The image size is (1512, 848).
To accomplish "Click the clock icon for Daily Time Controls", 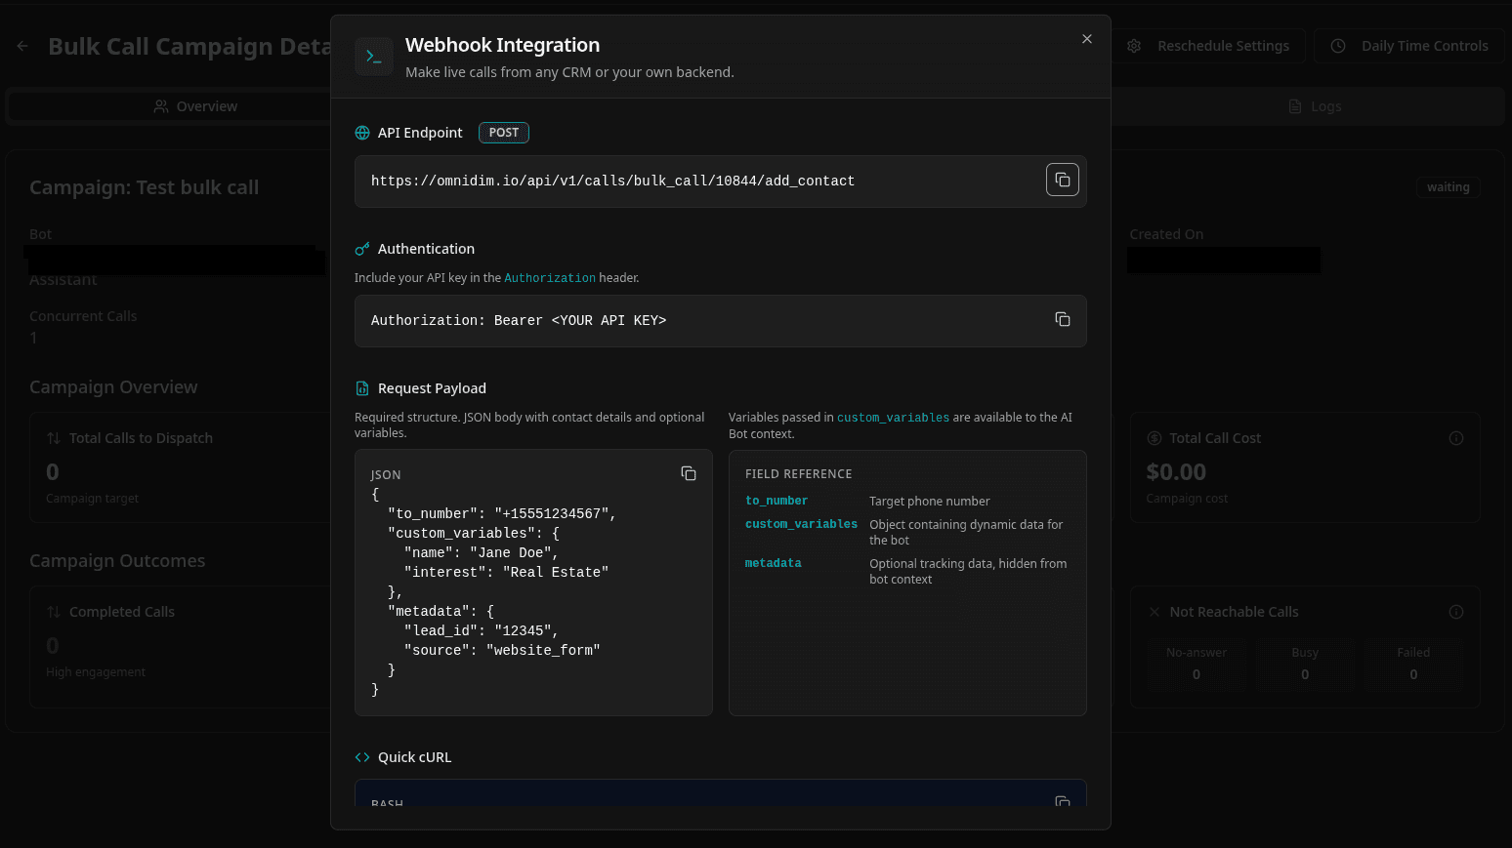I will (1337, 46).
